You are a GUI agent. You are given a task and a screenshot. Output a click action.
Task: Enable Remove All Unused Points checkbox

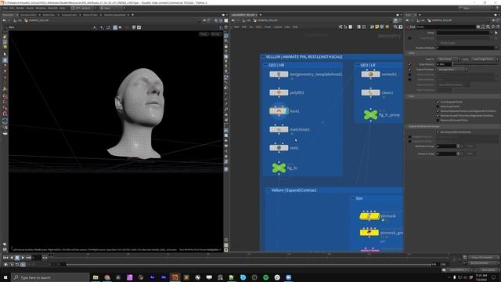438,120
